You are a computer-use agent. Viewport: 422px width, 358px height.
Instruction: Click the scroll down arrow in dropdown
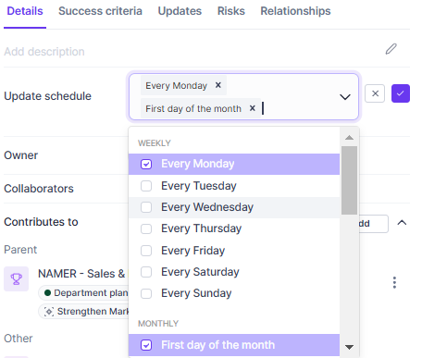349,347
